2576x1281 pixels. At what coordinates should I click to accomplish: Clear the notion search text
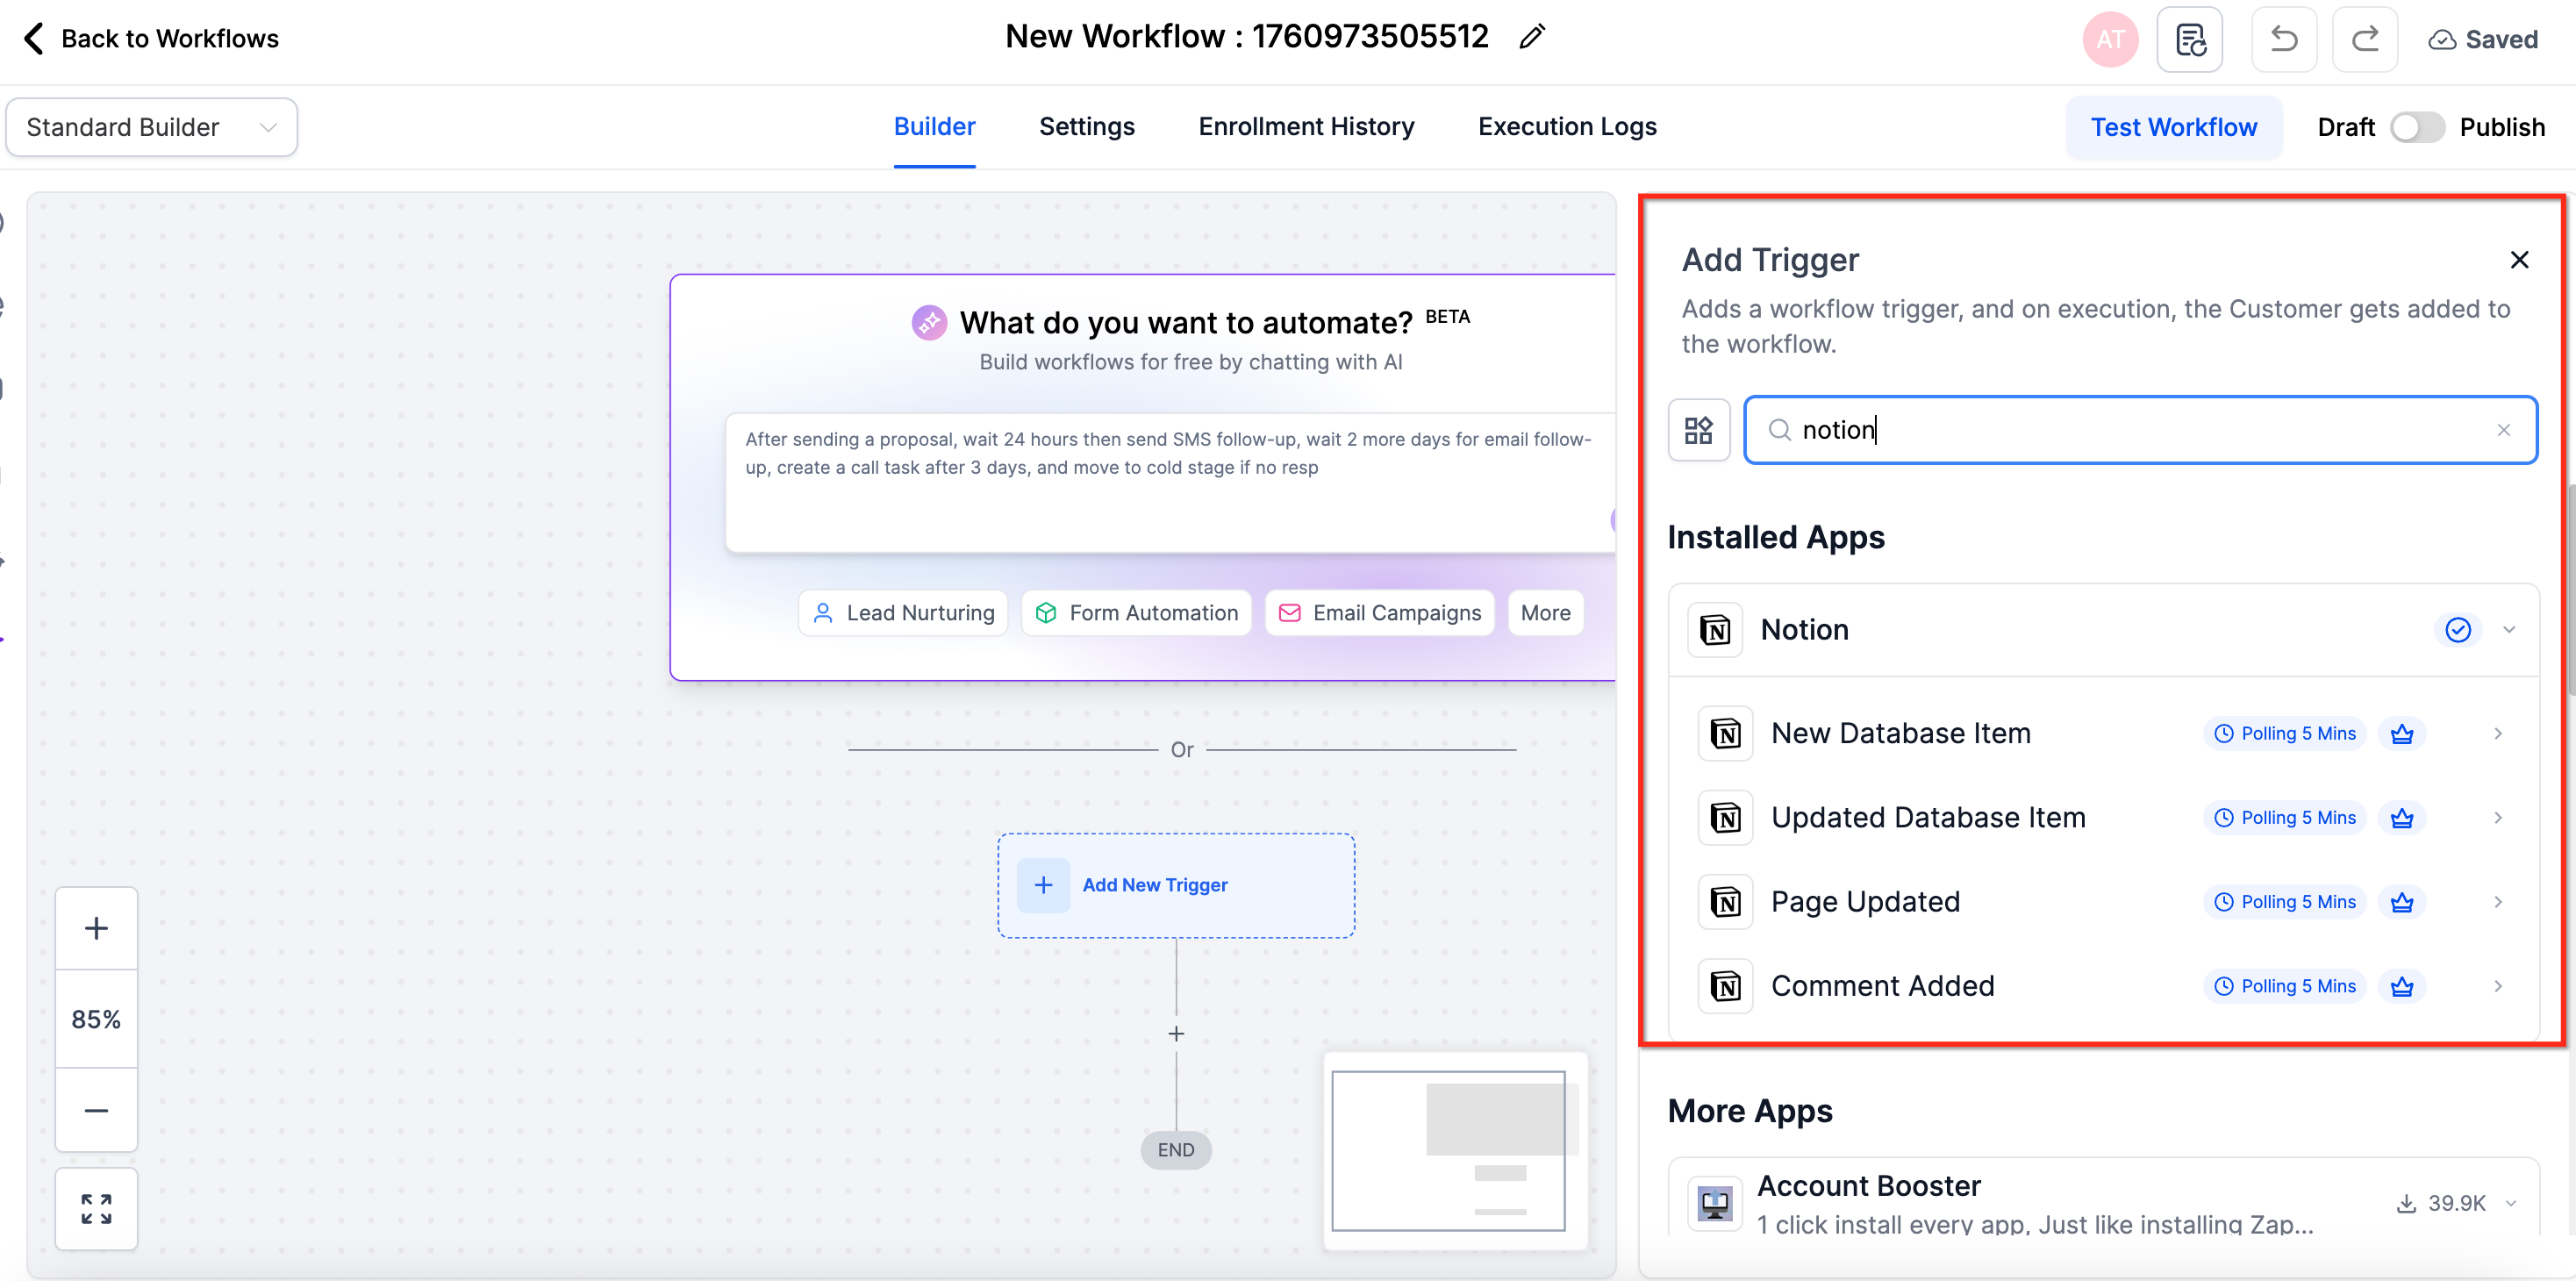(x=2503, y=430)
